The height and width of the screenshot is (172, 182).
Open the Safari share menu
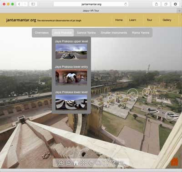click(x=157, y=4)
